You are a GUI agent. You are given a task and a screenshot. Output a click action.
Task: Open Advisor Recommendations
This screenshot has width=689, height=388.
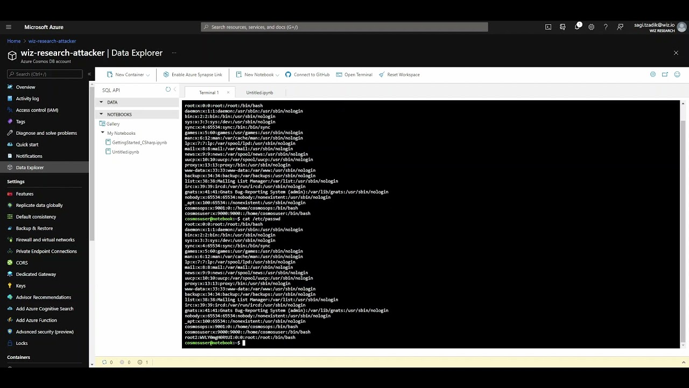tap(44, 297)
